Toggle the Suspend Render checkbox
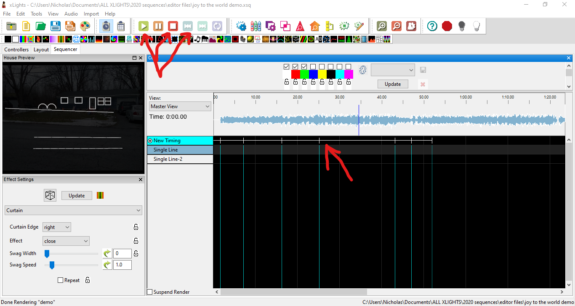The width and height of the screenshot is (575, 306). [x=149, y=292]
